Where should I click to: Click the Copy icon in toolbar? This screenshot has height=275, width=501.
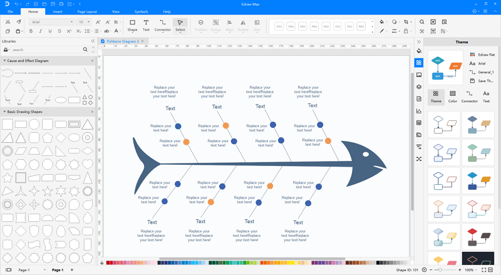pos(8,31)
